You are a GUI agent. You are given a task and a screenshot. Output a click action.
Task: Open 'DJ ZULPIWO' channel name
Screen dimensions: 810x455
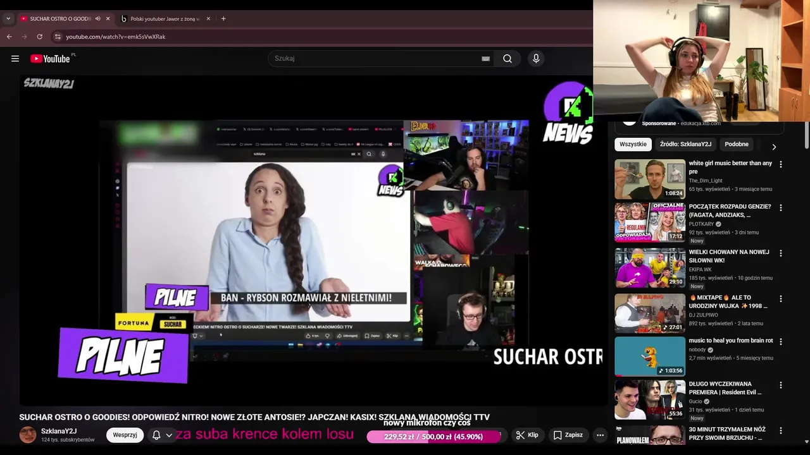(703, 315)
